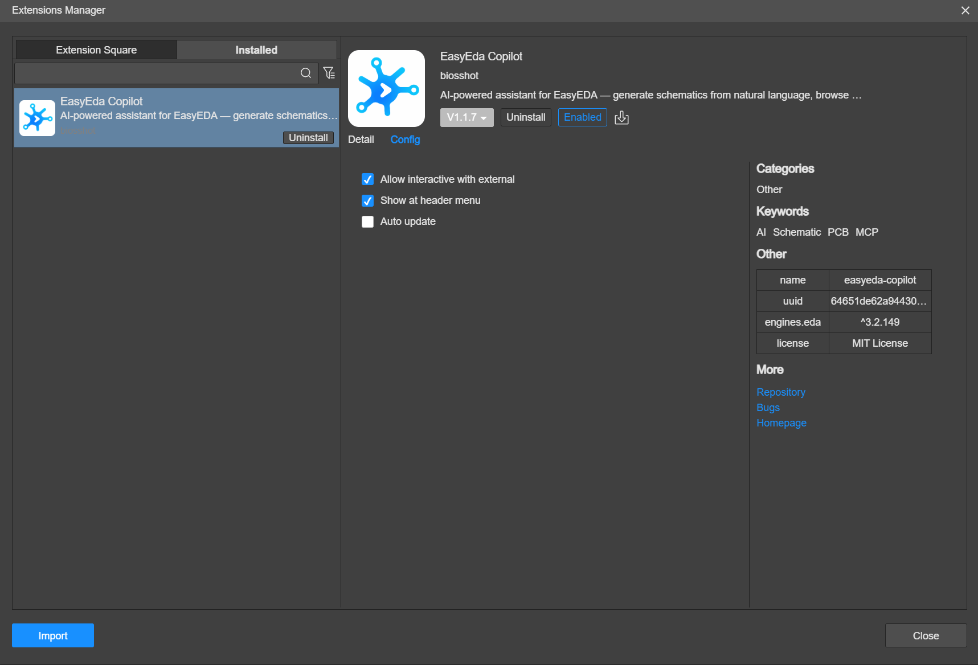Click the easyeda-copilot name value
Screen dimensions: 978x665
click(880, 280)
